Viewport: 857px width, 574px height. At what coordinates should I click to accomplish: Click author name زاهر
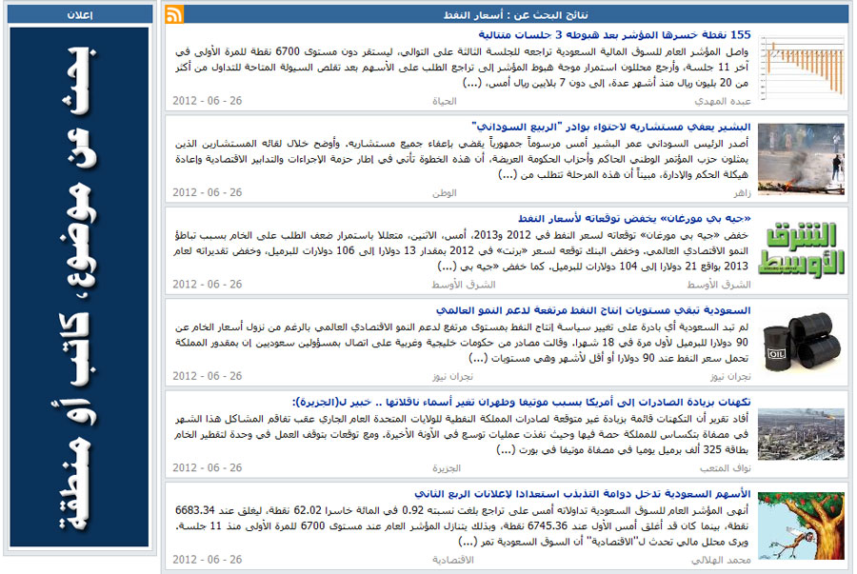tap(742, 193)
